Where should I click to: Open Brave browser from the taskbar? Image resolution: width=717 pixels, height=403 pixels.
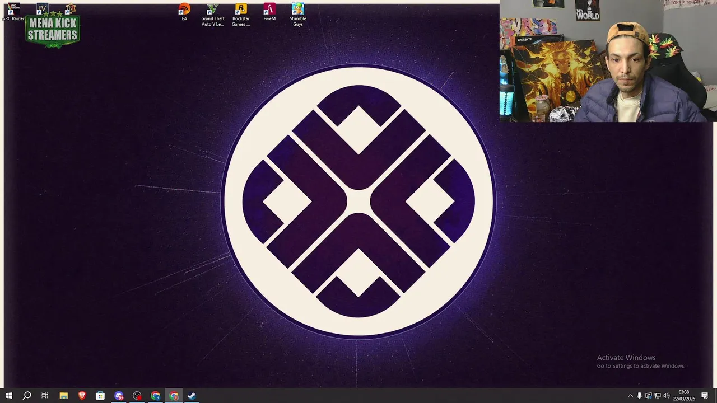(82, 396)
